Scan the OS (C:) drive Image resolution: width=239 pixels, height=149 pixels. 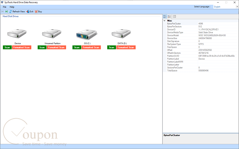point(77,47)
